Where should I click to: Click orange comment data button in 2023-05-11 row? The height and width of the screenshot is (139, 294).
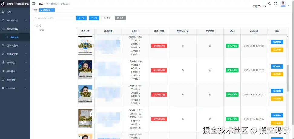tap(277, 99)
